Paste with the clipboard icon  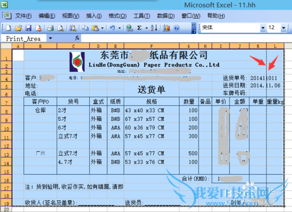(95, 28)
